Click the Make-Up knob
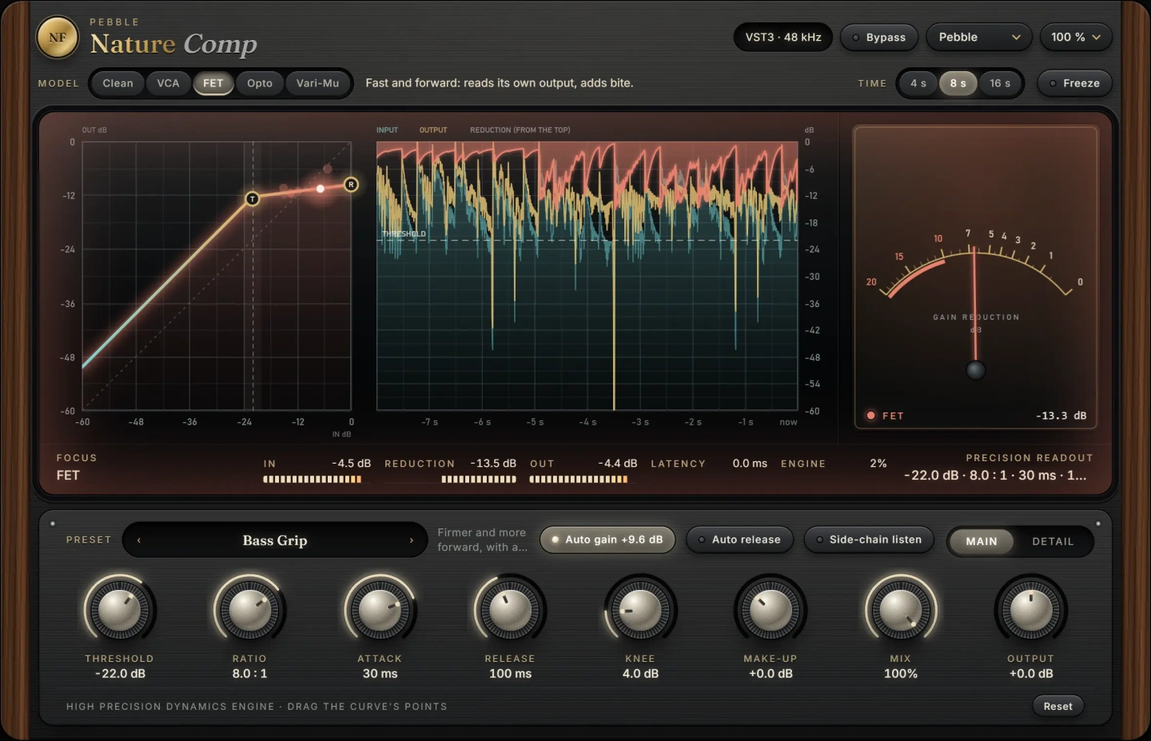The height and width of the screenshot is (741, 1151). click(x=771, y=611)
